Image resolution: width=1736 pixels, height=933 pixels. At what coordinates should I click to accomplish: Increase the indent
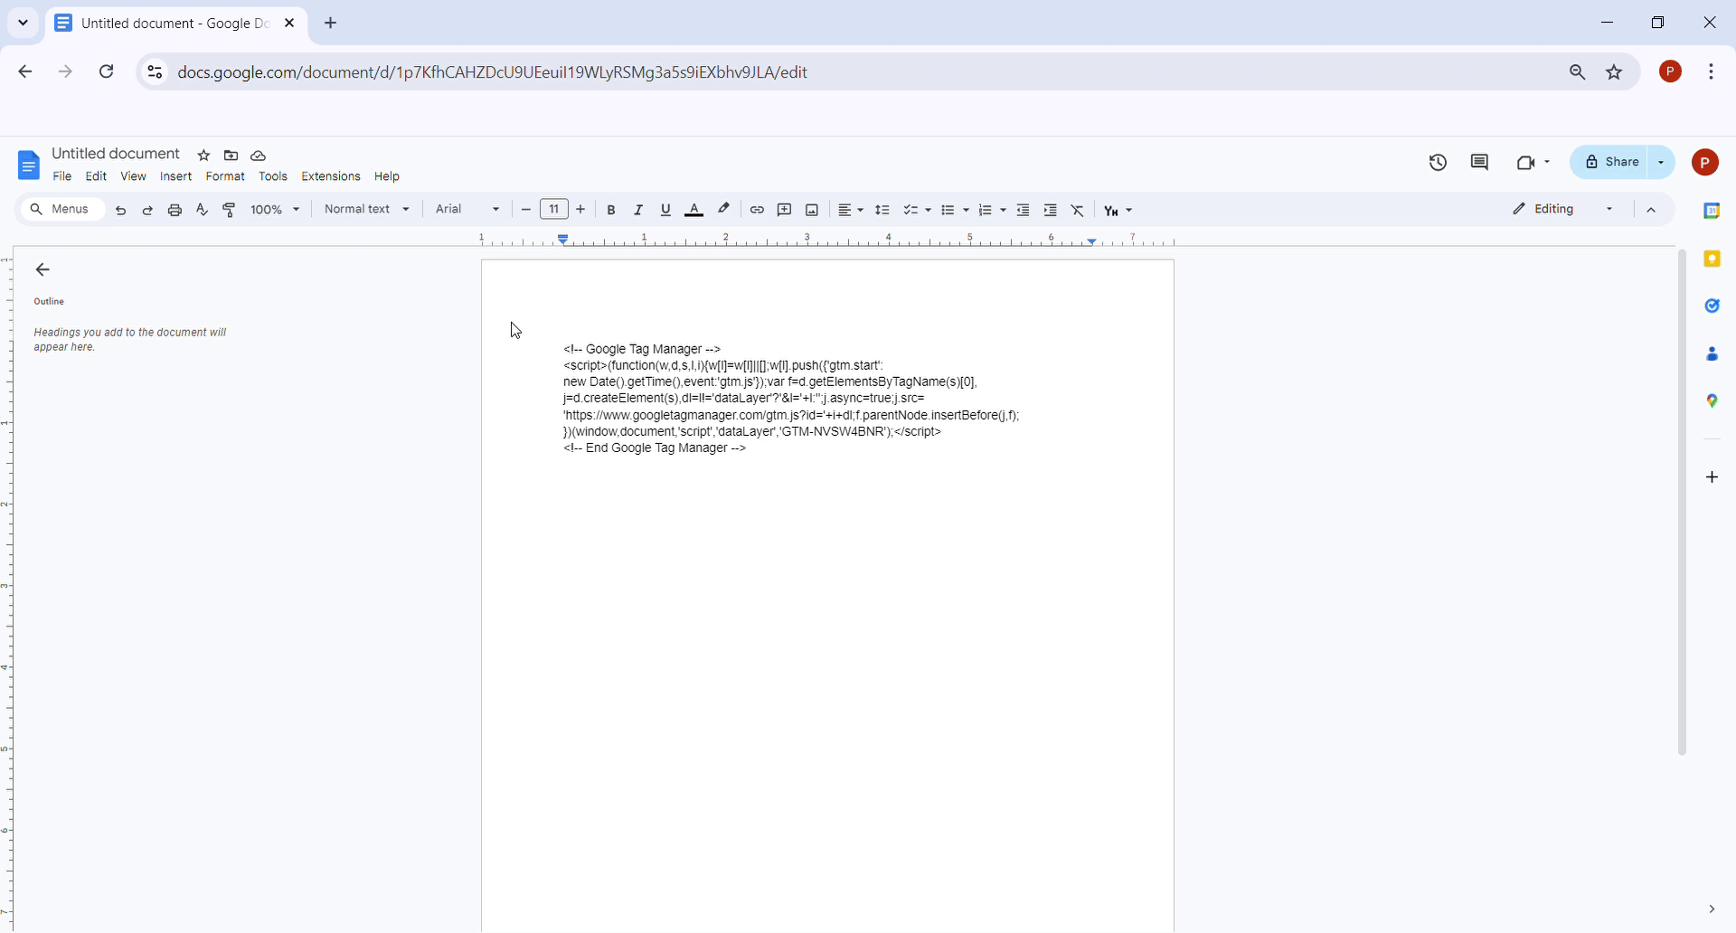pyautogui.click(x=1051, y=210)
